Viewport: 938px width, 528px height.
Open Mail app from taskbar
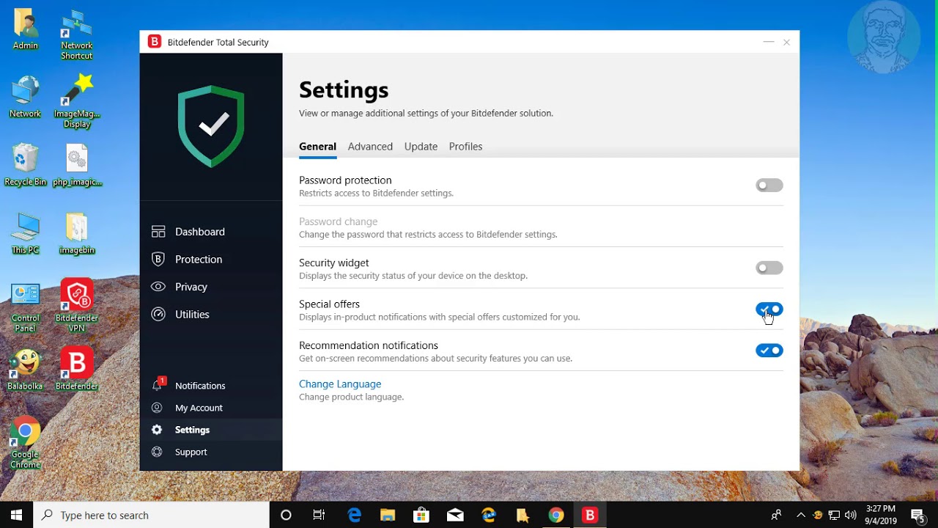tap(455, 515)
